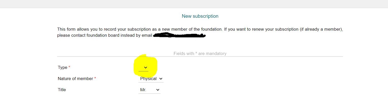Click the chevron arrow beside Mr.
388x97 pixels.
(x=158, y=90)
